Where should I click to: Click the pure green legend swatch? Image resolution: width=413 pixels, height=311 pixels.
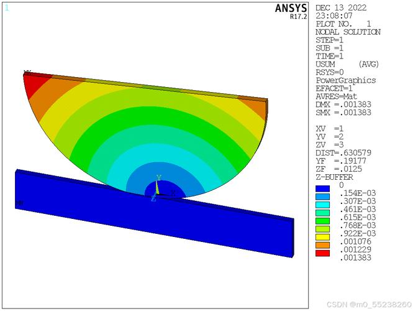point(322,221)
